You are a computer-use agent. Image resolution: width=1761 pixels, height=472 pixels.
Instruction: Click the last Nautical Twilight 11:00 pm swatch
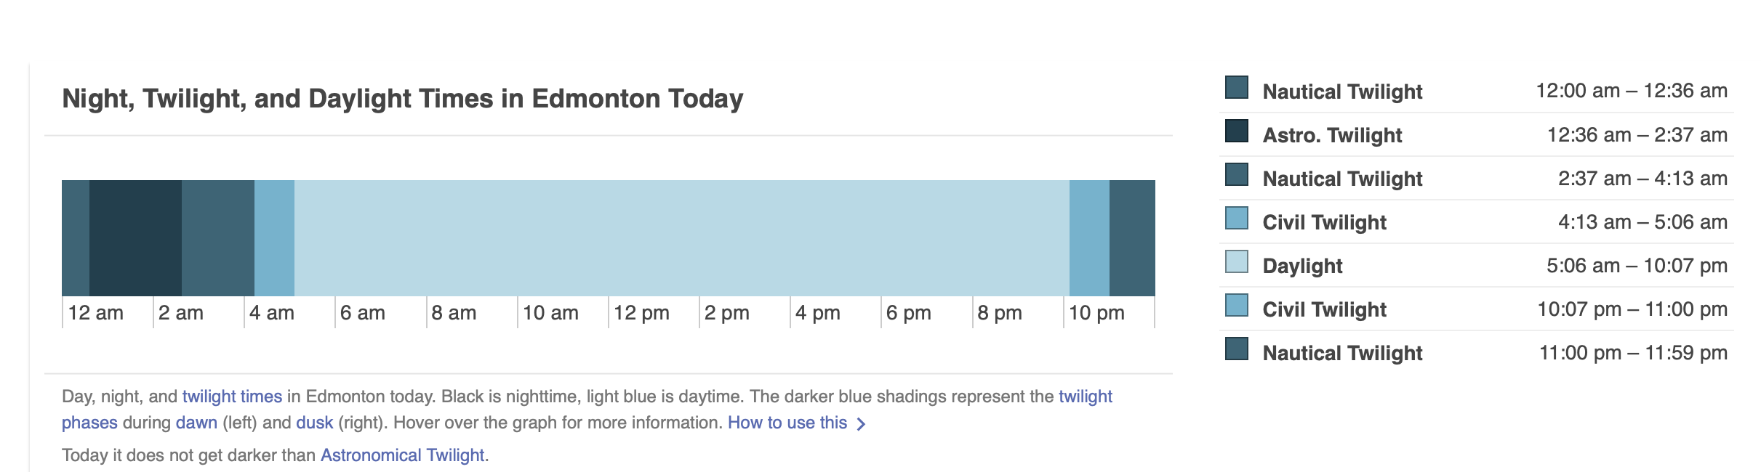[x=1236, y=349]
